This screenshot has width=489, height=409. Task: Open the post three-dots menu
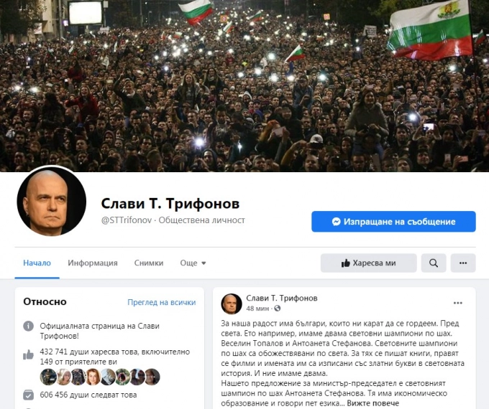click(458, 304)
